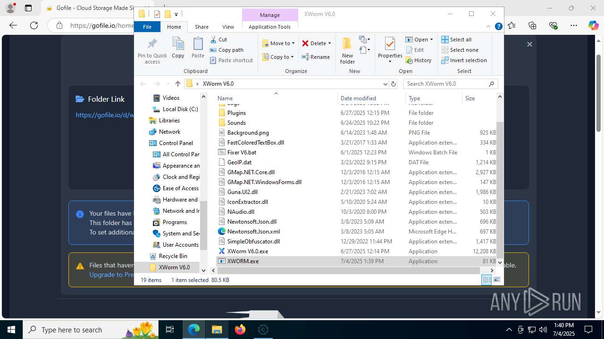Show hidden system tray icons

pyautogui.click(x=509, y=330)
